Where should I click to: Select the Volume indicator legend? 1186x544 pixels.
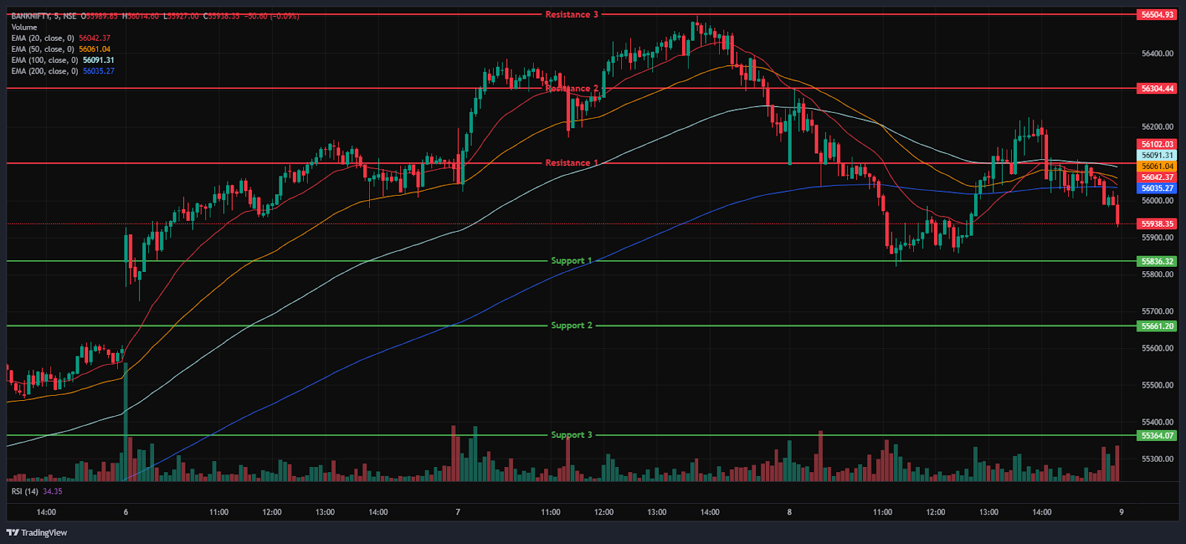[24, 27]
